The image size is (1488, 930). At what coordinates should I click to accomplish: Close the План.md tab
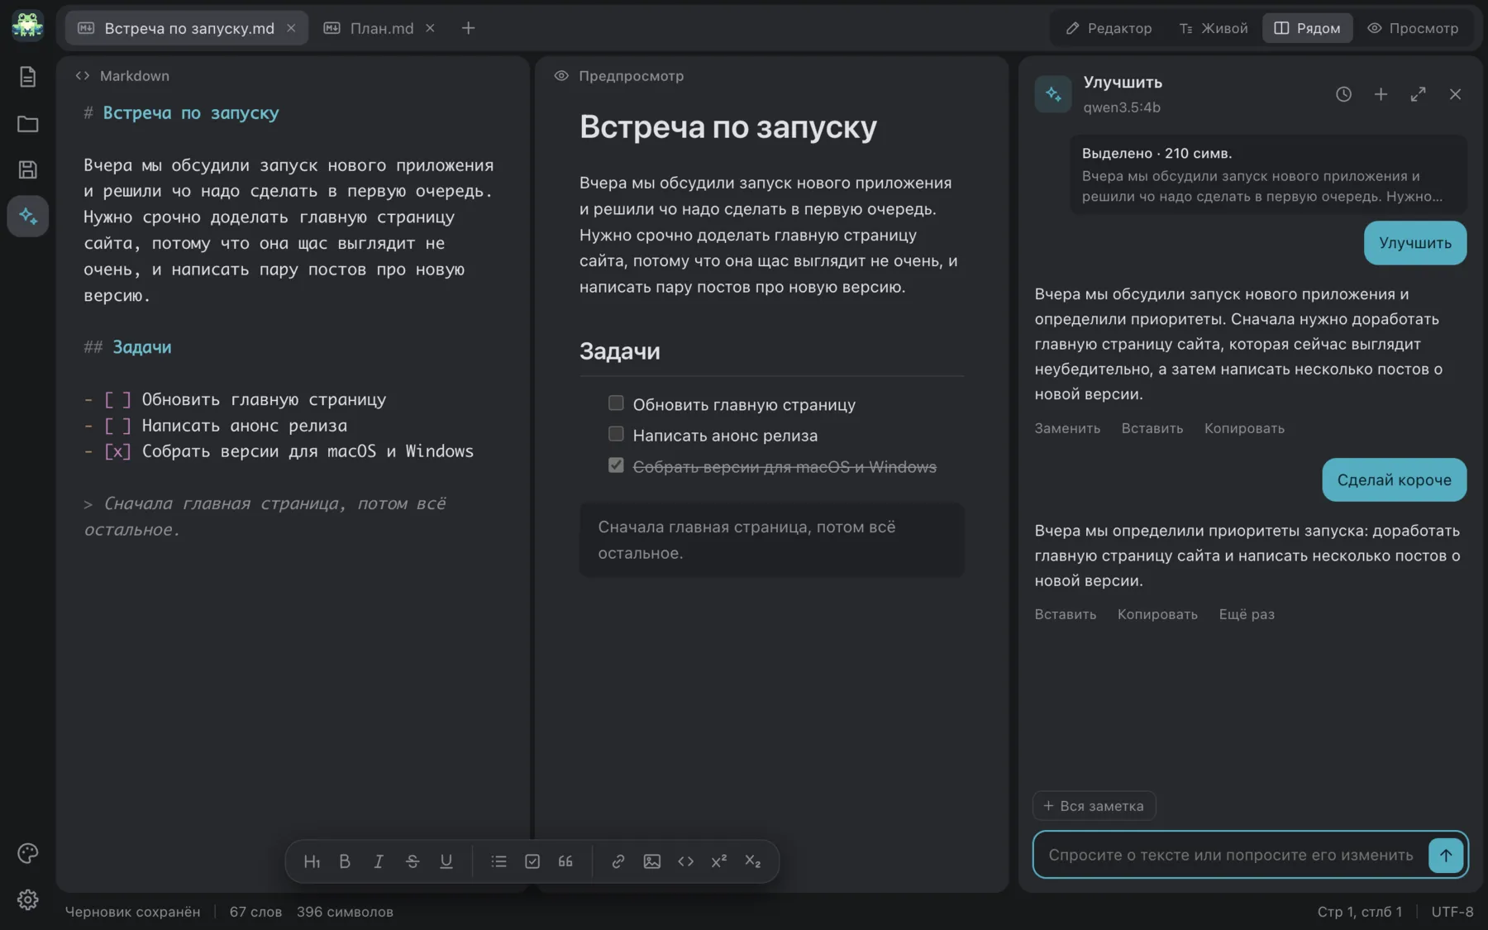pos(430,28)
